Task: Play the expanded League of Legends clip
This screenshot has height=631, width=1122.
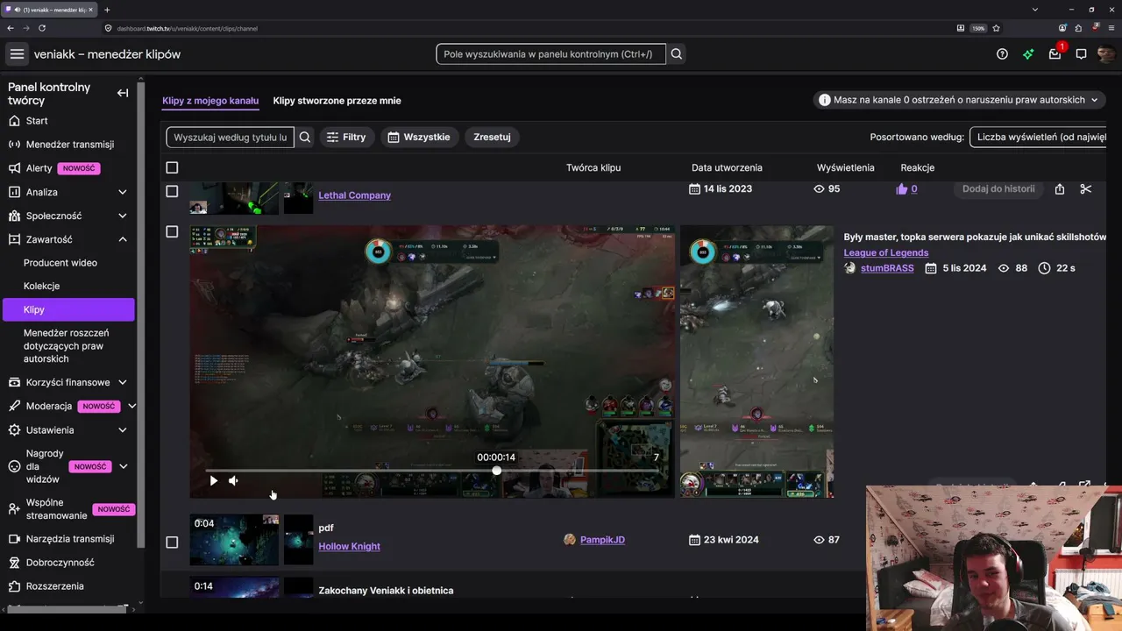Action: click(213, 480)
